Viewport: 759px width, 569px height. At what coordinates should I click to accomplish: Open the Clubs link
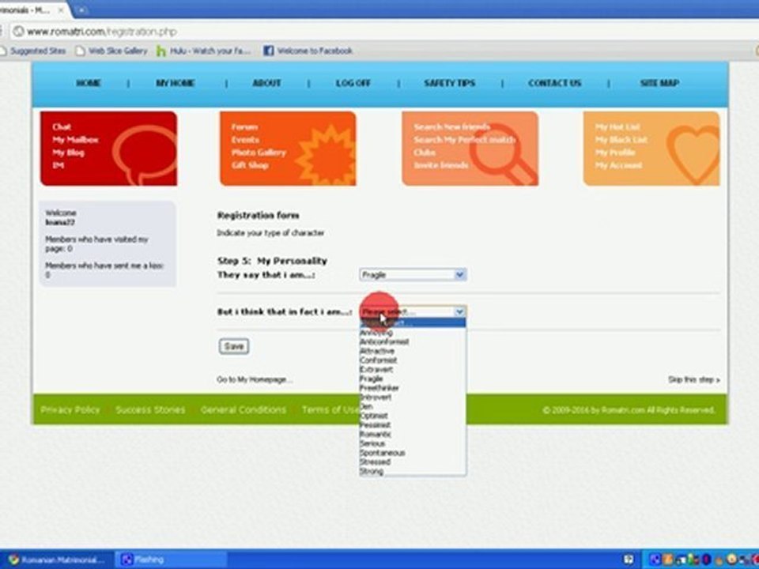425,153
